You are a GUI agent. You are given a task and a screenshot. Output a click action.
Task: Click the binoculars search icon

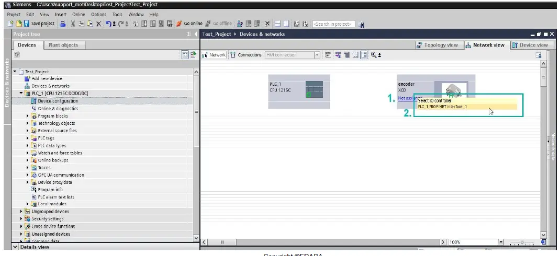point(362,24)
